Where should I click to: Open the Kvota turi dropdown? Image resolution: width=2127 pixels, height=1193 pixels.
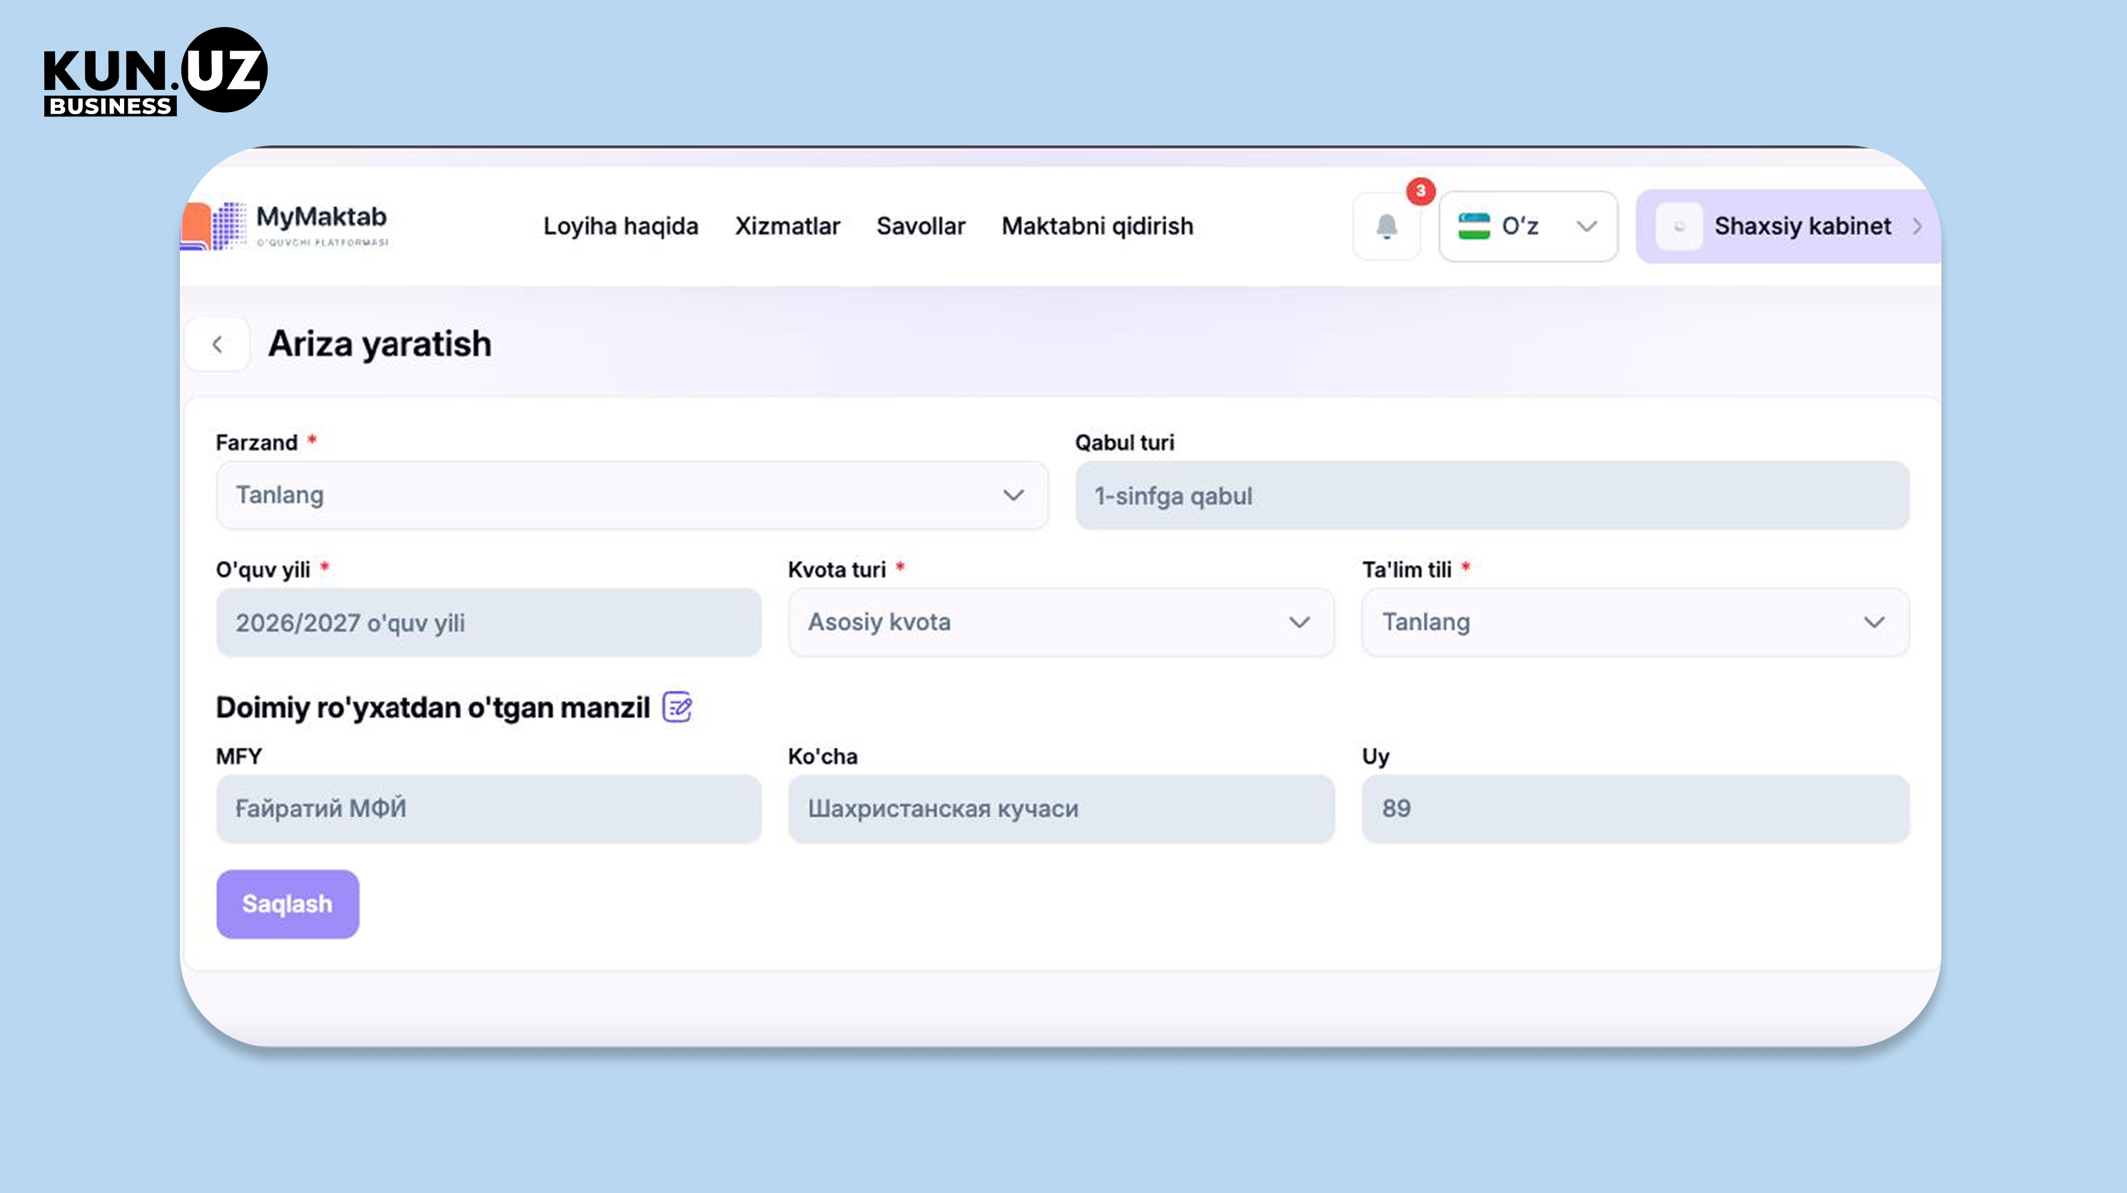(1060, 622)
